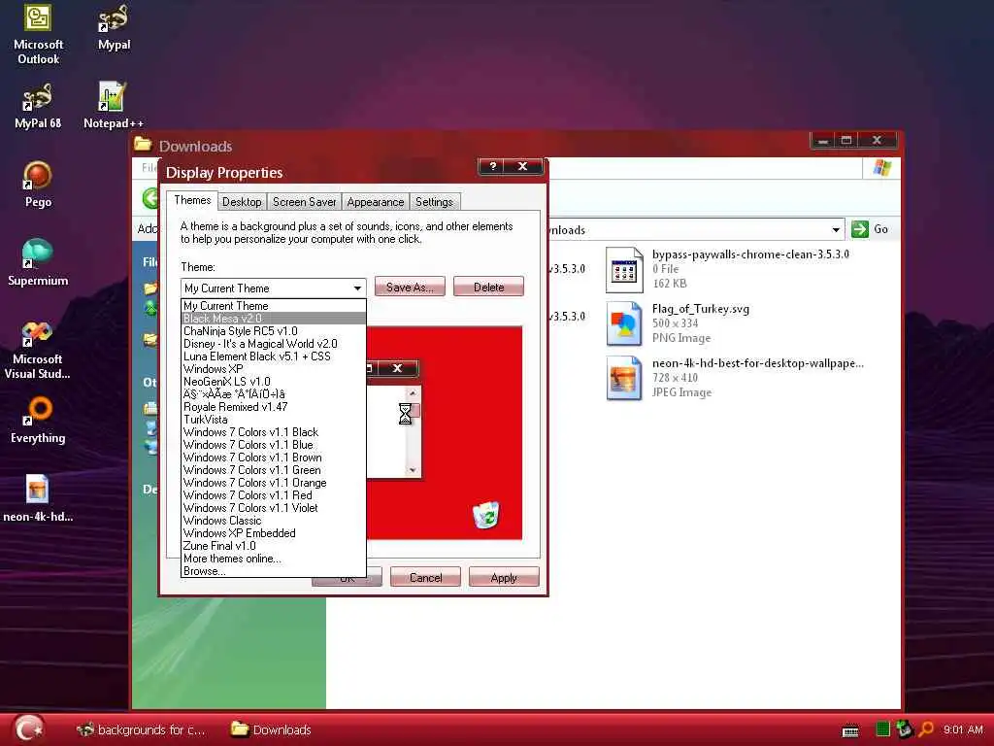The image size is (994, 746).
Task: Open the Microsoft Outlook desktop icon
Action: tap(38, 35)
